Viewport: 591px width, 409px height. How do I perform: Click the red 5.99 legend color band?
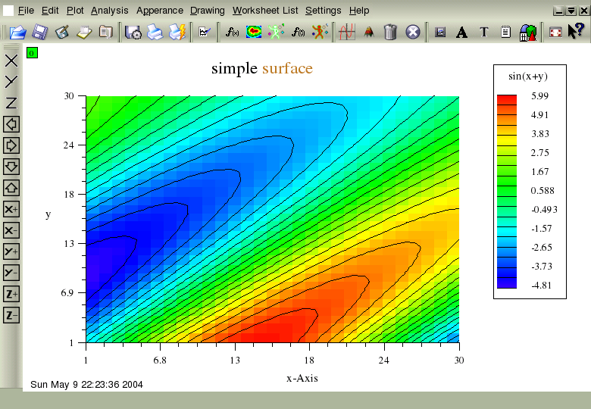click(506, 99)
